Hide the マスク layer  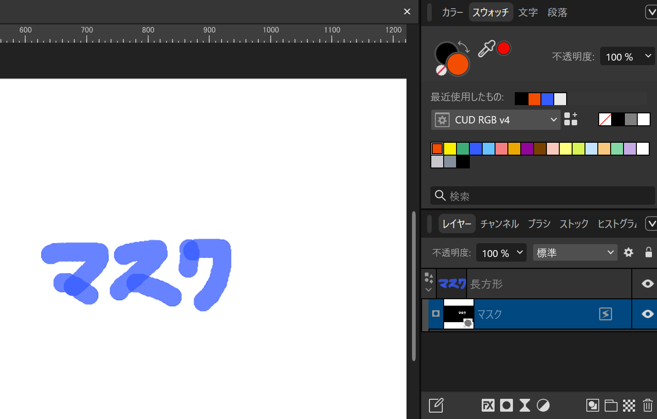[x=648, y=314]
